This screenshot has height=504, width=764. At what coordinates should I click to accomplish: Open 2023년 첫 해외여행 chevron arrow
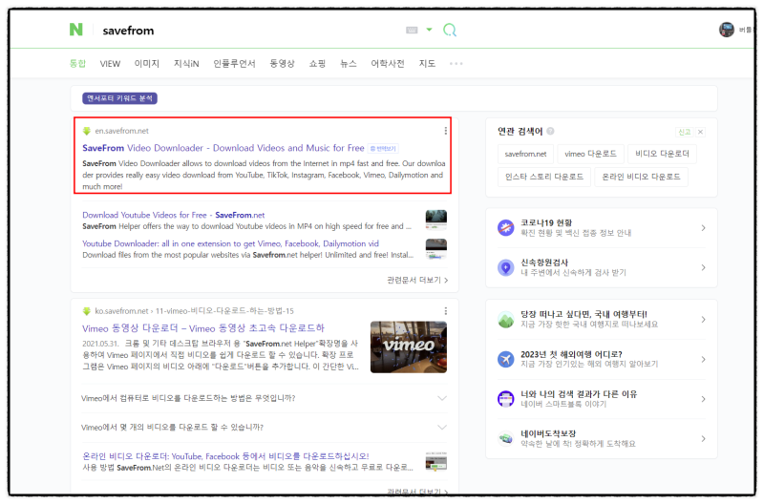click(x=703, y=359)
